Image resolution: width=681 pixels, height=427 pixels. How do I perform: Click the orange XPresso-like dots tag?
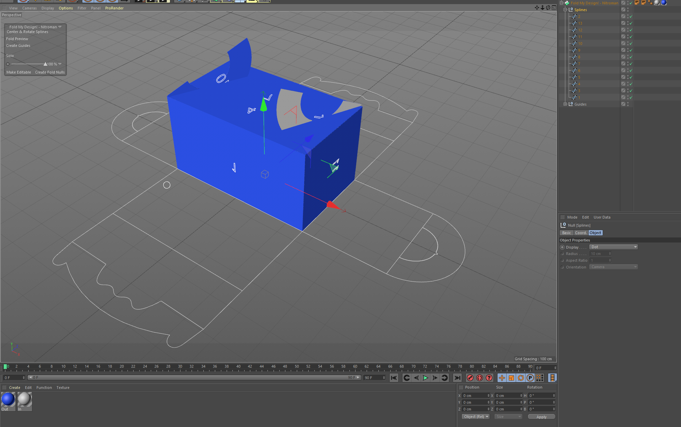click(x=650, y=3)
